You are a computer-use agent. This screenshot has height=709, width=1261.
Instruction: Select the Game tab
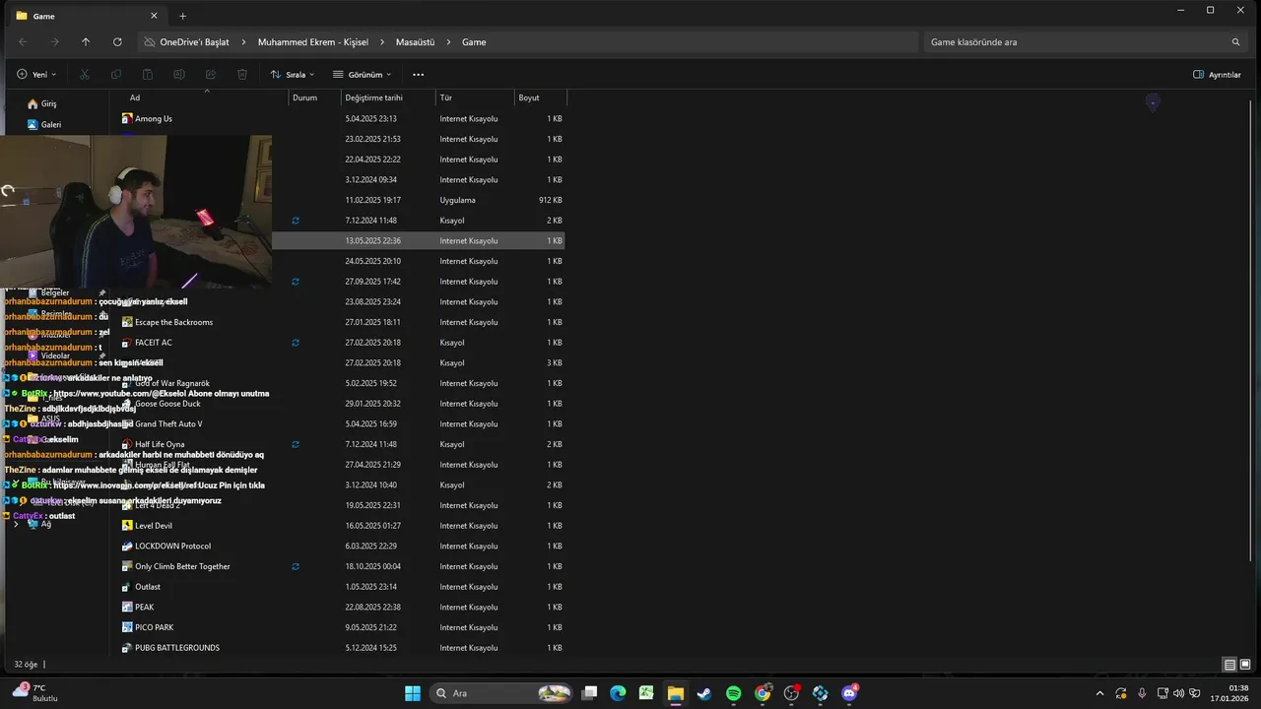86,16
